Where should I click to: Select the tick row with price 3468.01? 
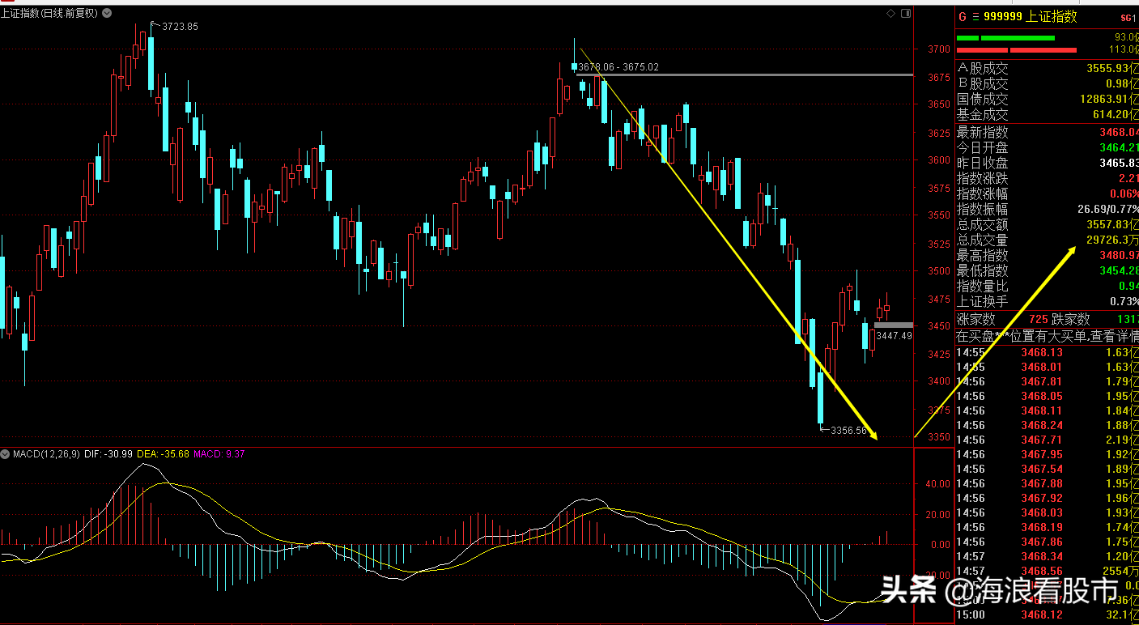(x=1048, y=367)
